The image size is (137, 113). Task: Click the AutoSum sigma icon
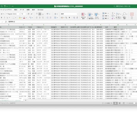(x=113, y=13)
